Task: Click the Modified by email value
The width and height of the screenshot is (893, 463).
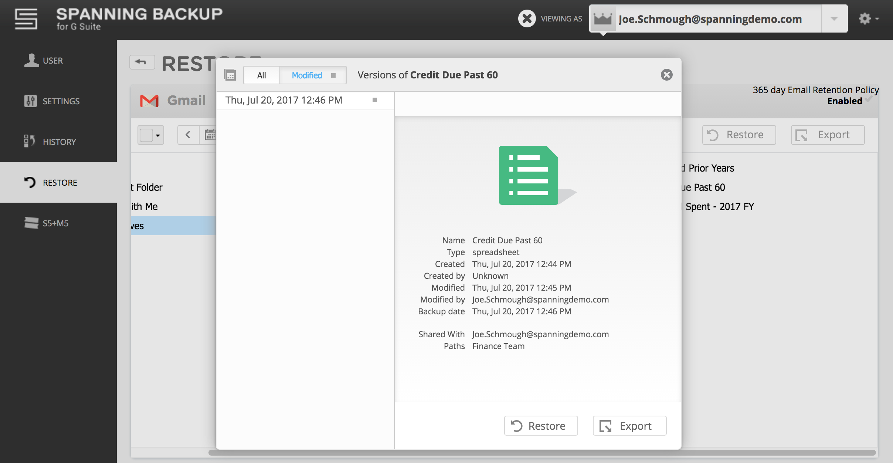Action: click(540, 300)
